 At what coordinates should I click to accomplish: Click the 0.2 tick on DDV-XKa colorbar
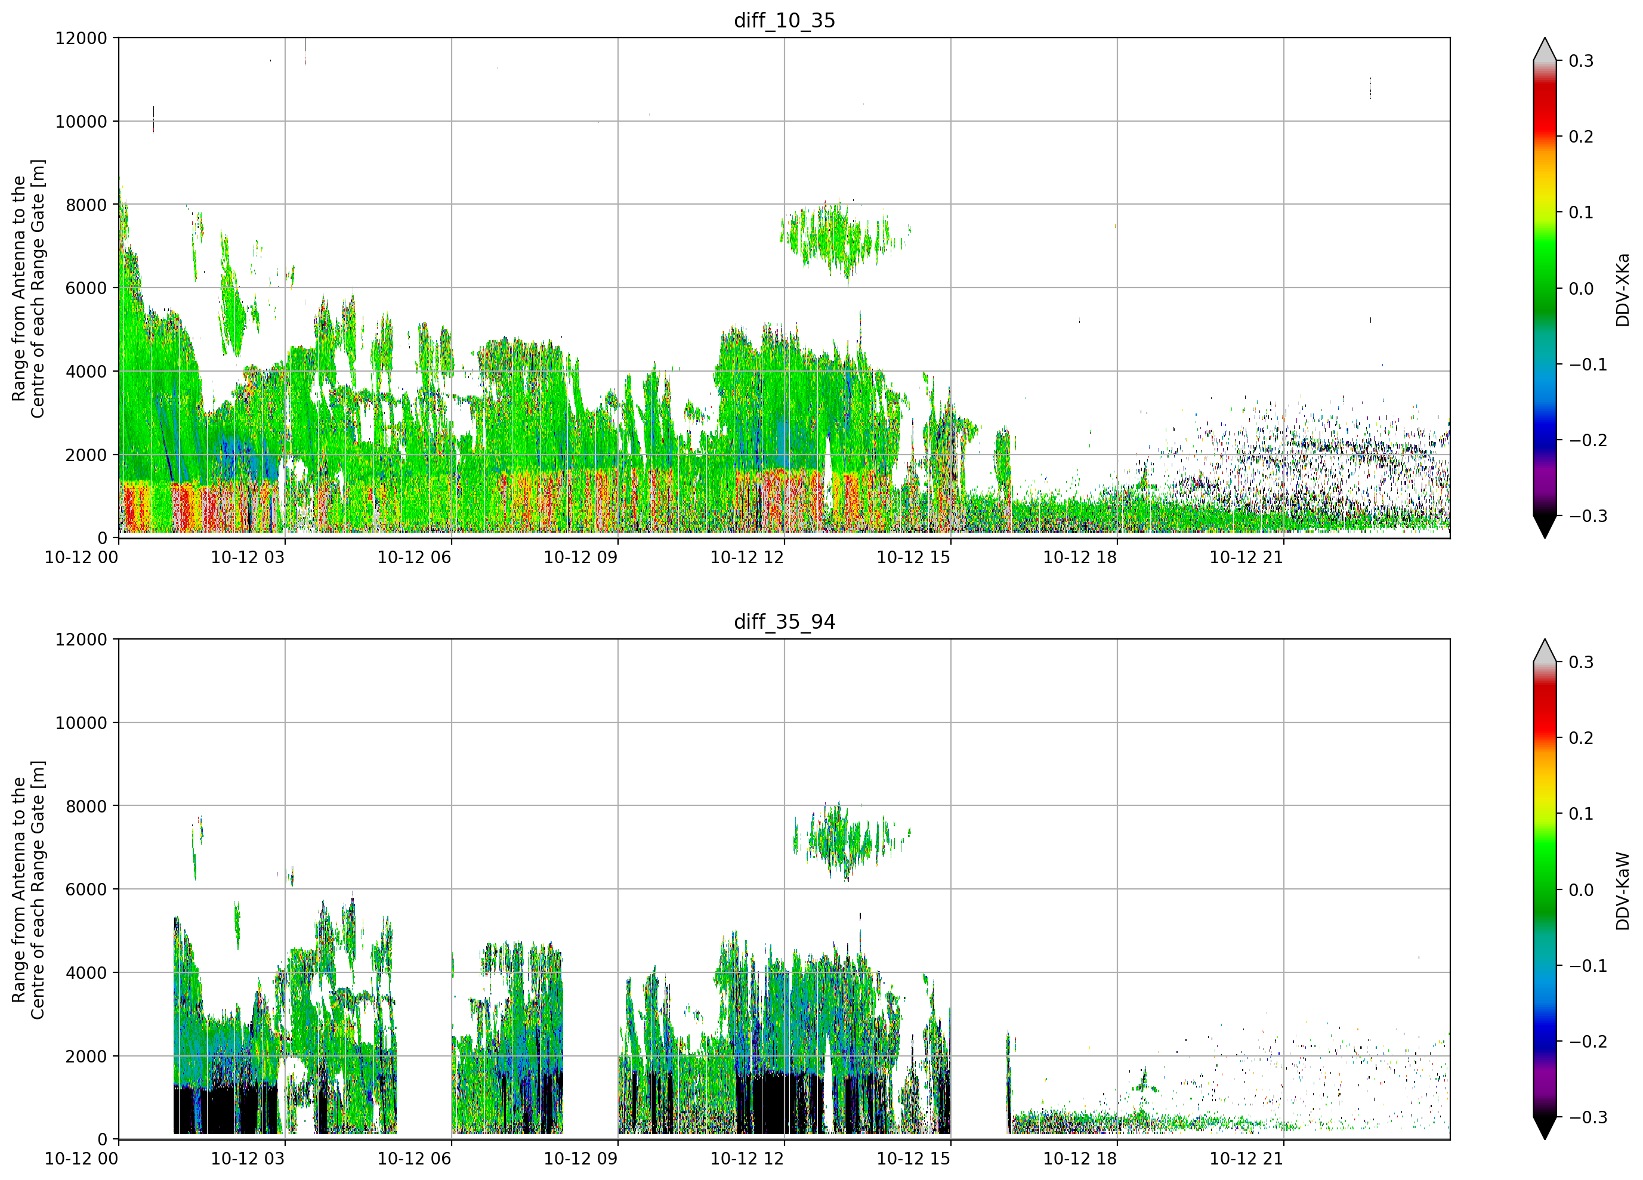coord(1581,137)
